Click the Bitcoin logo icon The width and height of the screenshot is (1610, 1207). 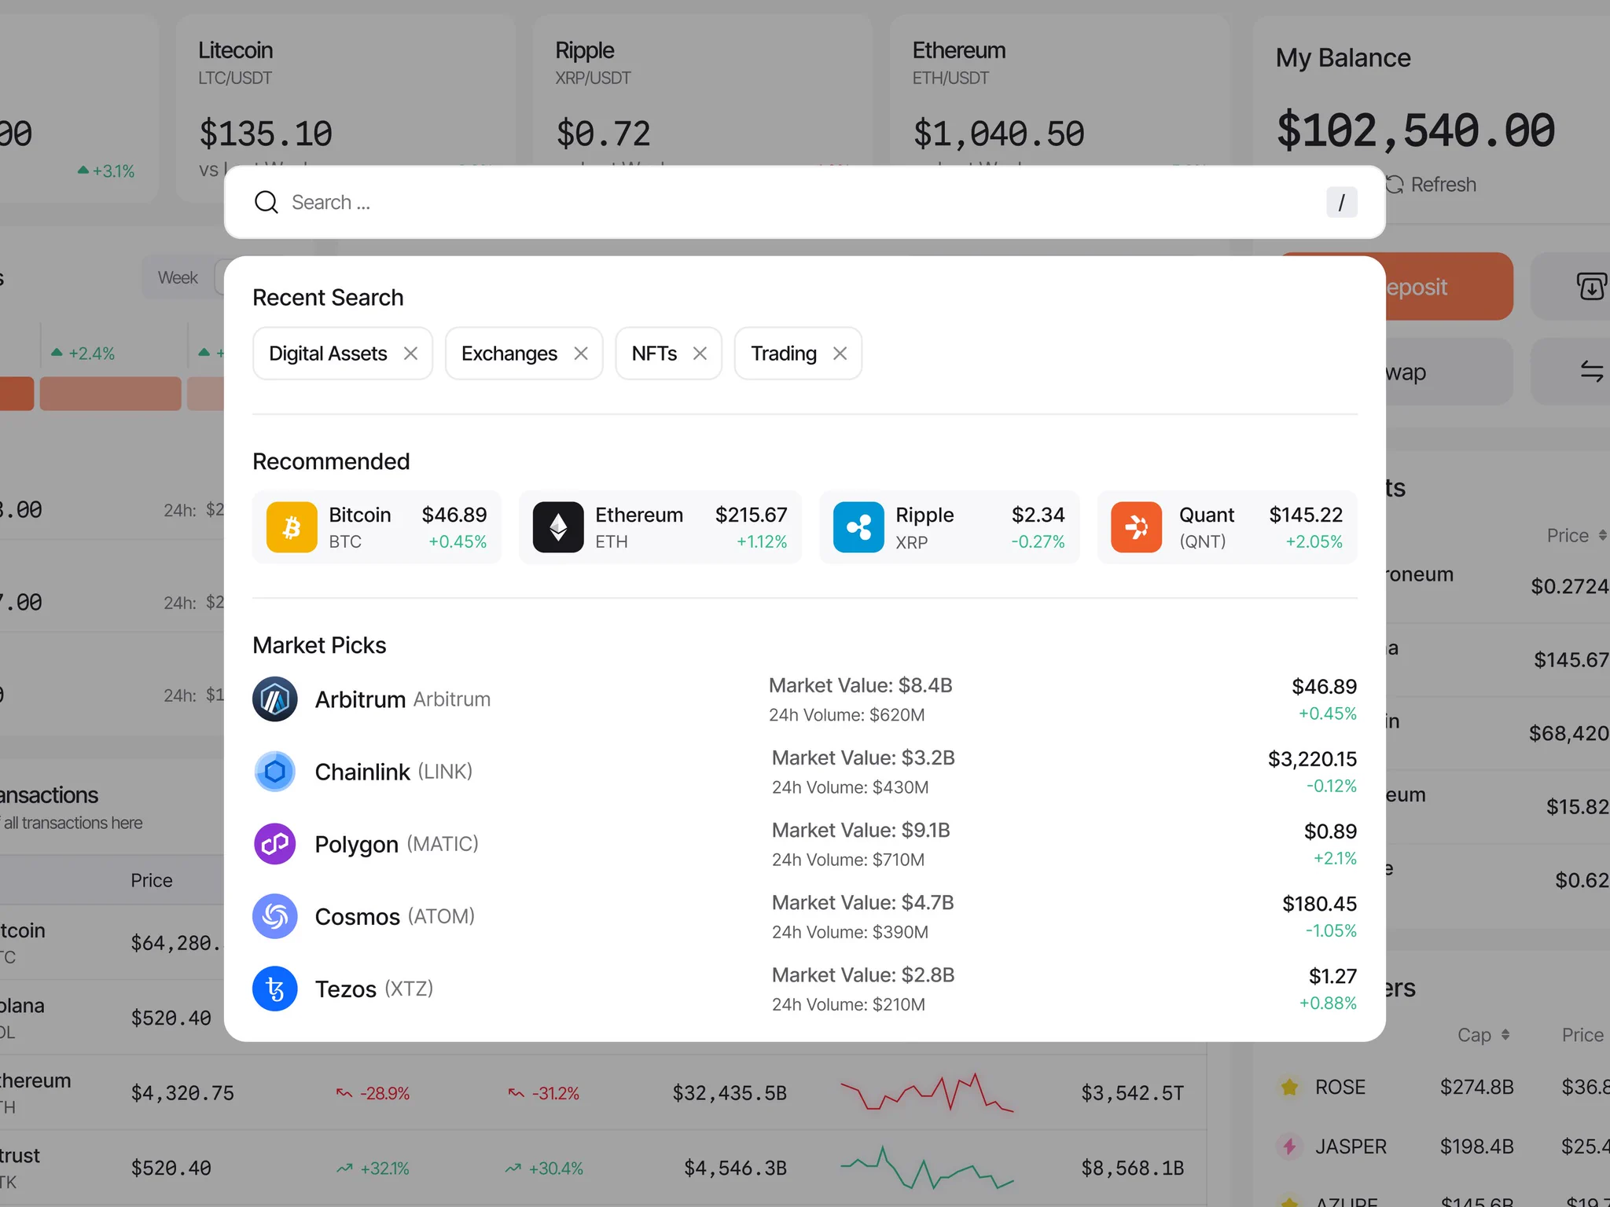[x=292, y=527]
